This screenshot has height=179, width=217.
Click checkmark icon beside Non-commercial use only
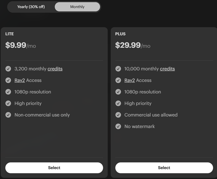pyautogui.click(x=8, y=115)
